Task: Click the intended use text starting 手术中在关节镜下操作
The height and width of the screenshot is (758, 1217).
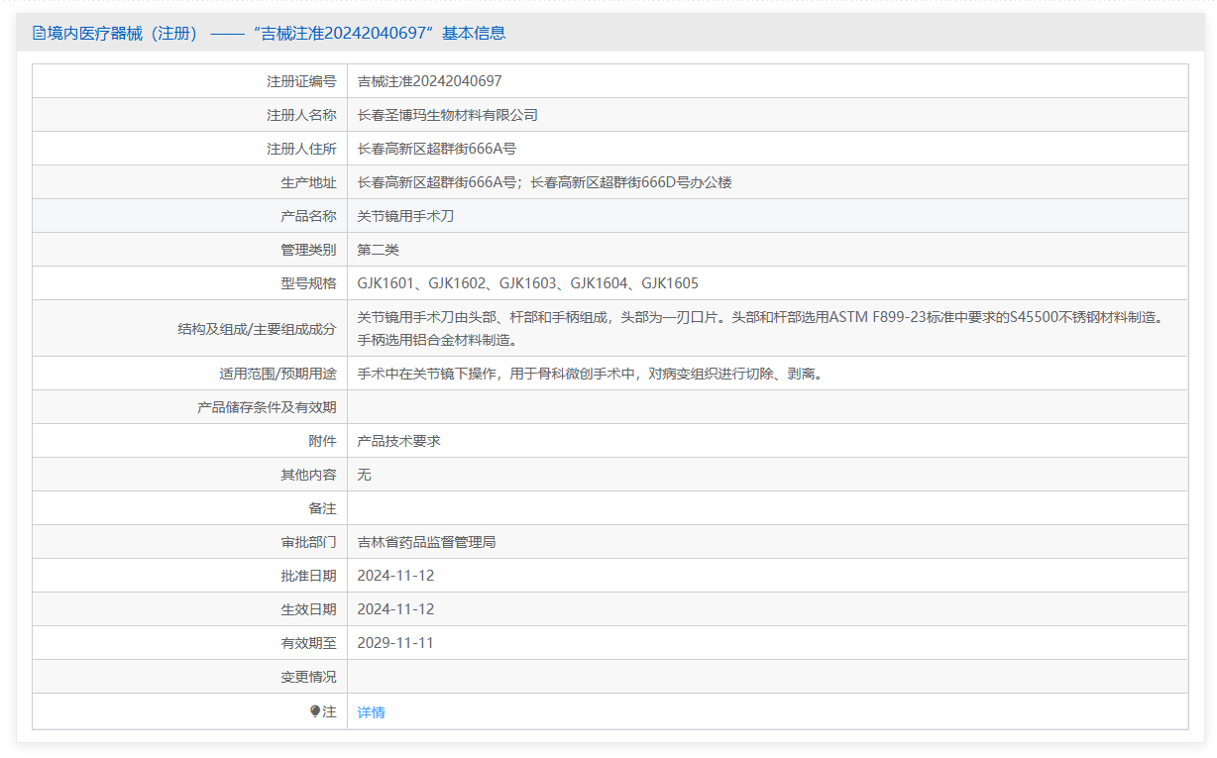Action: 591,375
